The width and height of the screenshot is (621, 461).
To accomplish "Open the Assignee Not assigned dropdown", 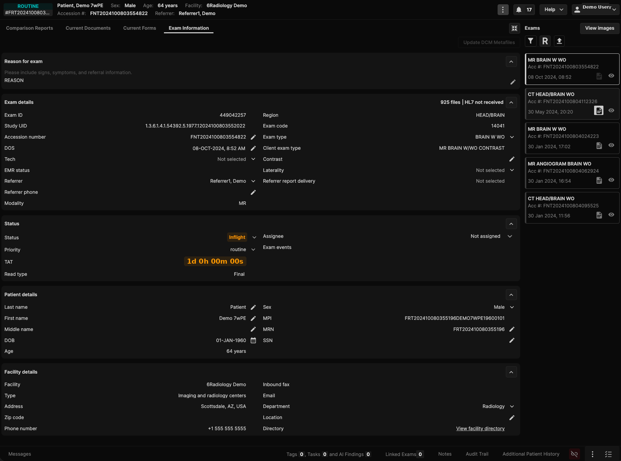I will click(x=510, y=236).
